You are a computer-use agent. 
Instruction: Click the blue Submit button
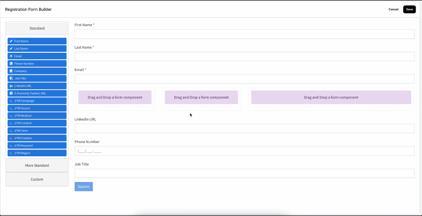[x=84, y=187]
